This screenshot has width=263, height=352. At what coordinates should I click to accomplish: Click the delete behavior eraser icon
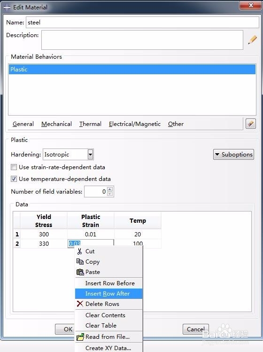click(251, 124)
